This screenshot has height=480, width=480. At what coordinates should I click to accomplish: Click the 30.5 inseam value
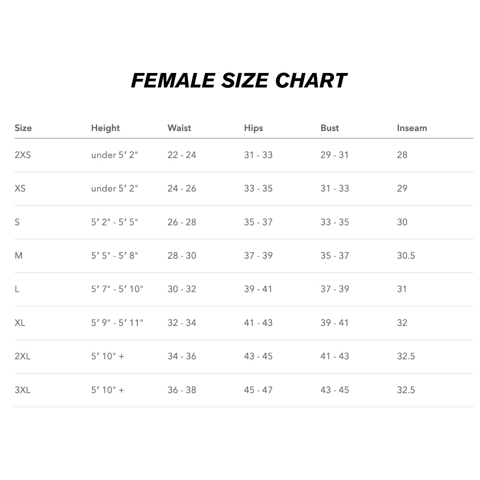click(406, 256)
